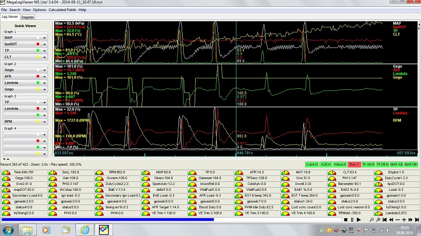Click the fast forward double-arrow icon
This screenshot has width=421, height=236.
point(410,220)
